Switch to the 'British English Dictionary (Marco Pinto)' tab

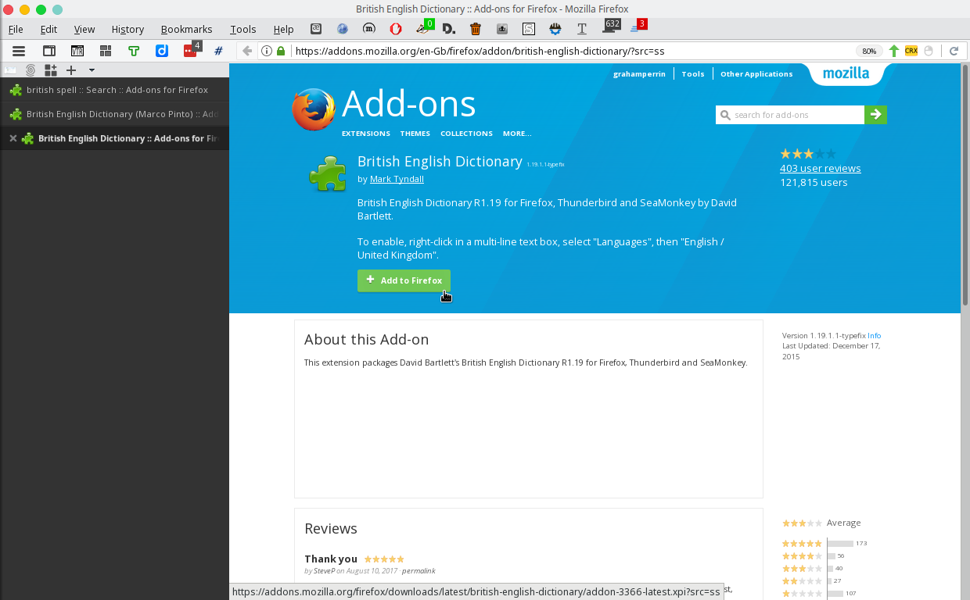coord(114,114)
